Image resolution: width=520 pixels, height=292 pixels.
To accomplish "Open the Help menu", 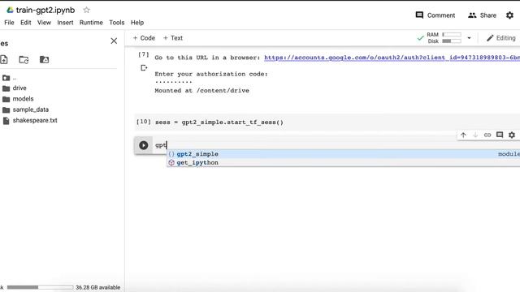I will [x=137, y=23].
